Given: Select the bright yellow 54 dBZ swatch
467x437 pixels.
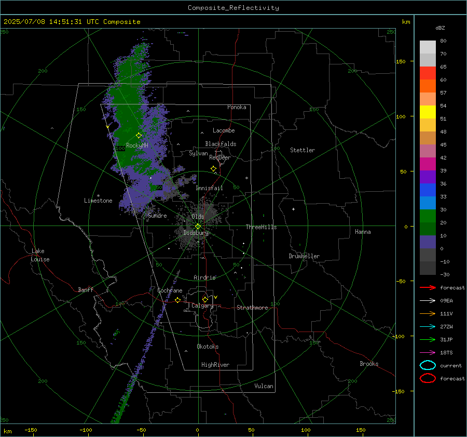Looking at the screenshot, I should (x=428, y=112).
